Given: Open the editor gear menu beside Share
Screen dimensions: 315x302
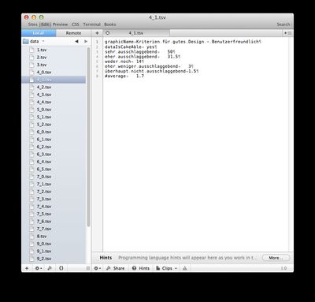Looking at the screenshot, I should [x=98, y=268].
